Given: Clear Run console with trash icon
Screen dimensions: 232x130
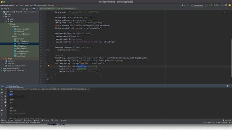Looking at the screenshot, I should click(x=5, y=105).
